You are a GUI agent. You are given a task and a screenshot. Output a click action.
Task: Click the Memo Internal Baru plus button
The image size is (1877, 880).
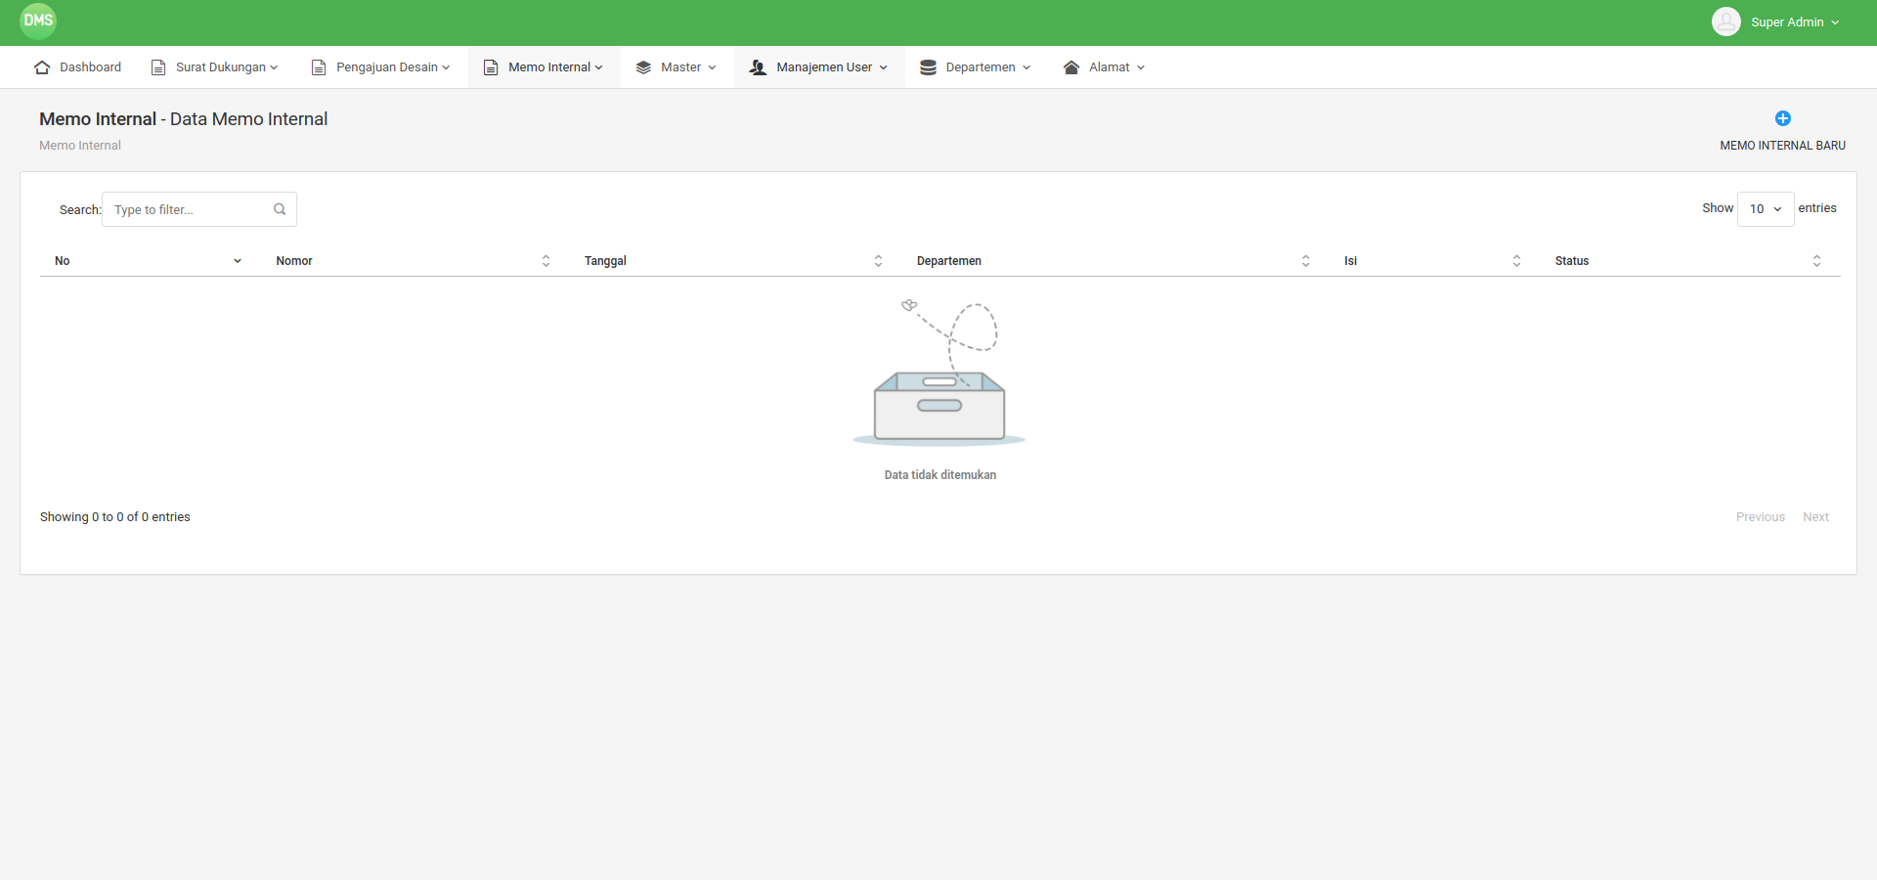1782,118
